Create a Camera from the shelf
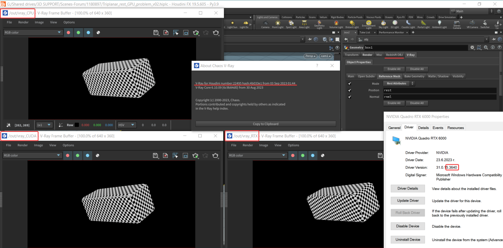This screenshot has width=503, height=248. (265, 24)
